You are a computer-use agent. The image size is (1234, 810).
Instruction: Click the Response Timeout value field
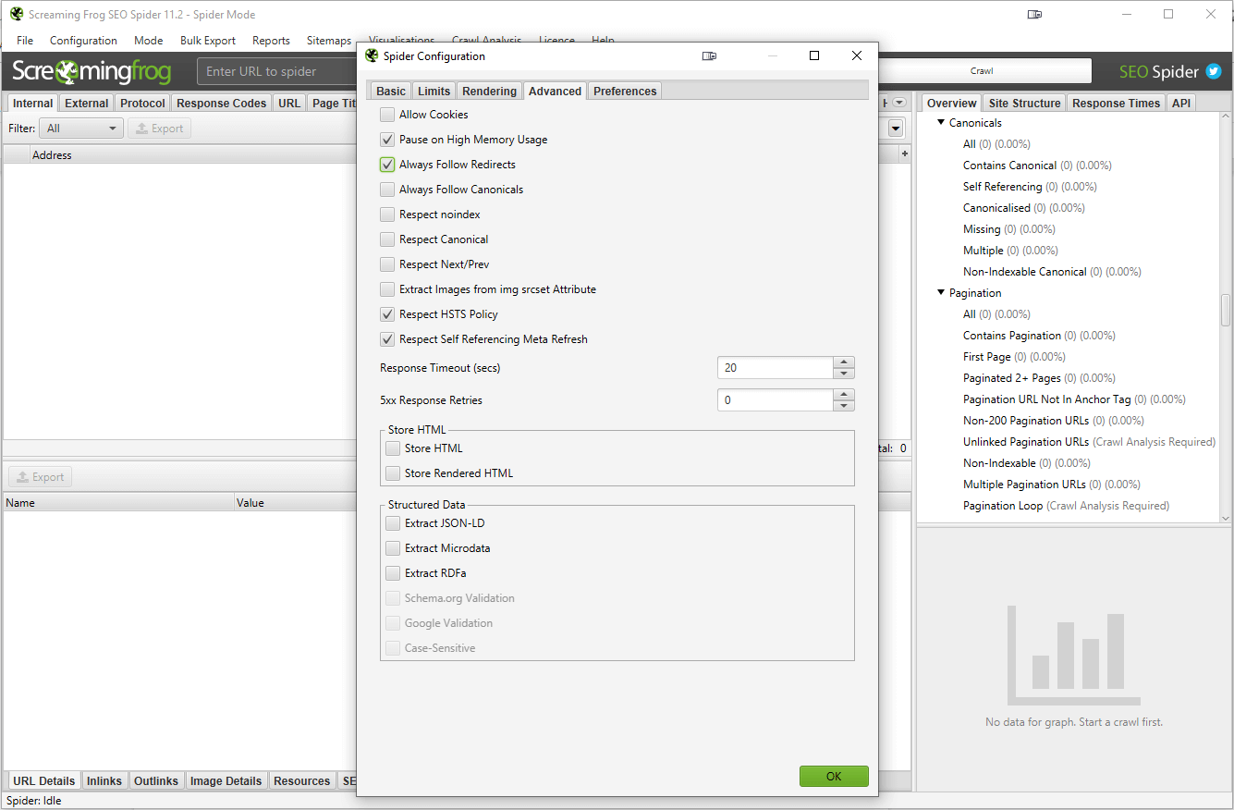776,368
